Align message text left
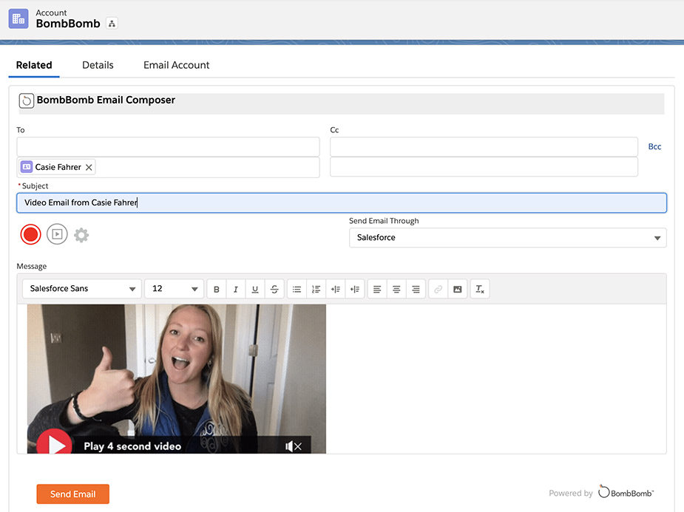684x512 pixels. click(x=377, y=289)
